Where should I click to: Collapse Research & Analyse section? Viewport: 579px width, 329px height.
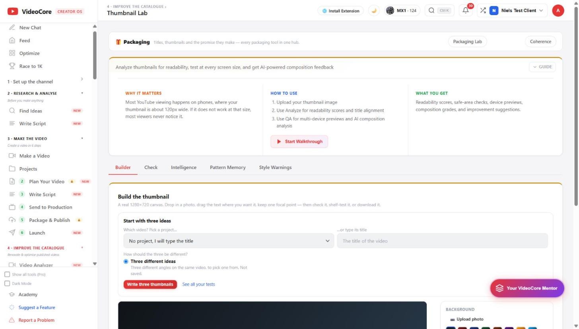(46, 93)
